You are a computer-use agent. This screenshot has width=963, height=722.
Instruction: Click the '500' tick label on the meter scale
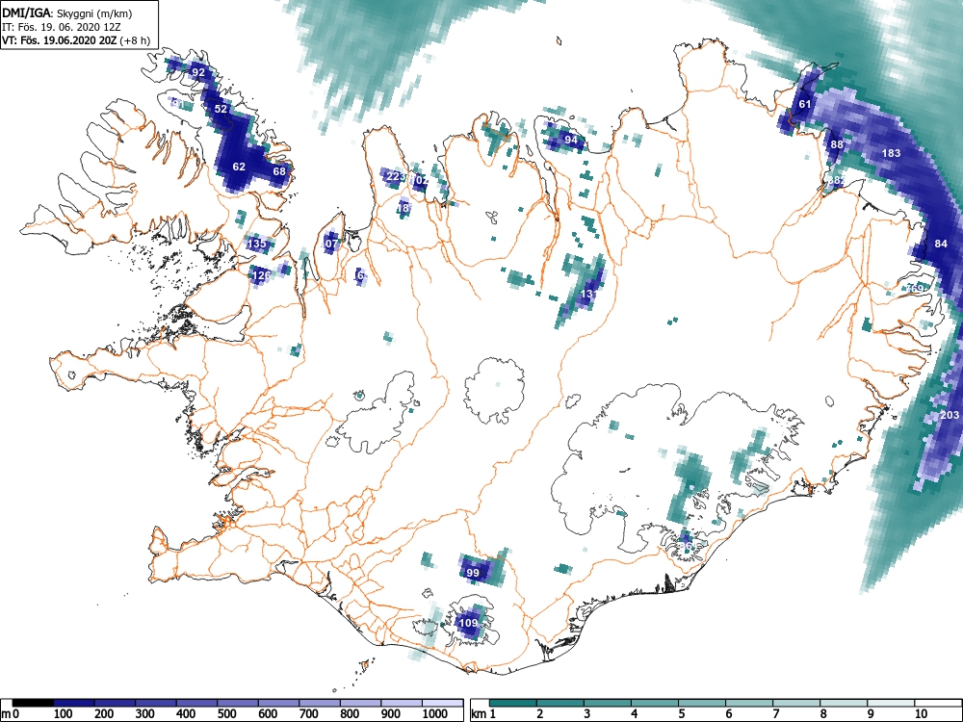click(x=226, y=714)
